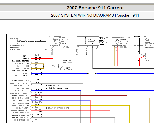Click the "FUSE F3 7.5A" text
The height and width of the screenshot is (123, 154).
coord(56,41)
